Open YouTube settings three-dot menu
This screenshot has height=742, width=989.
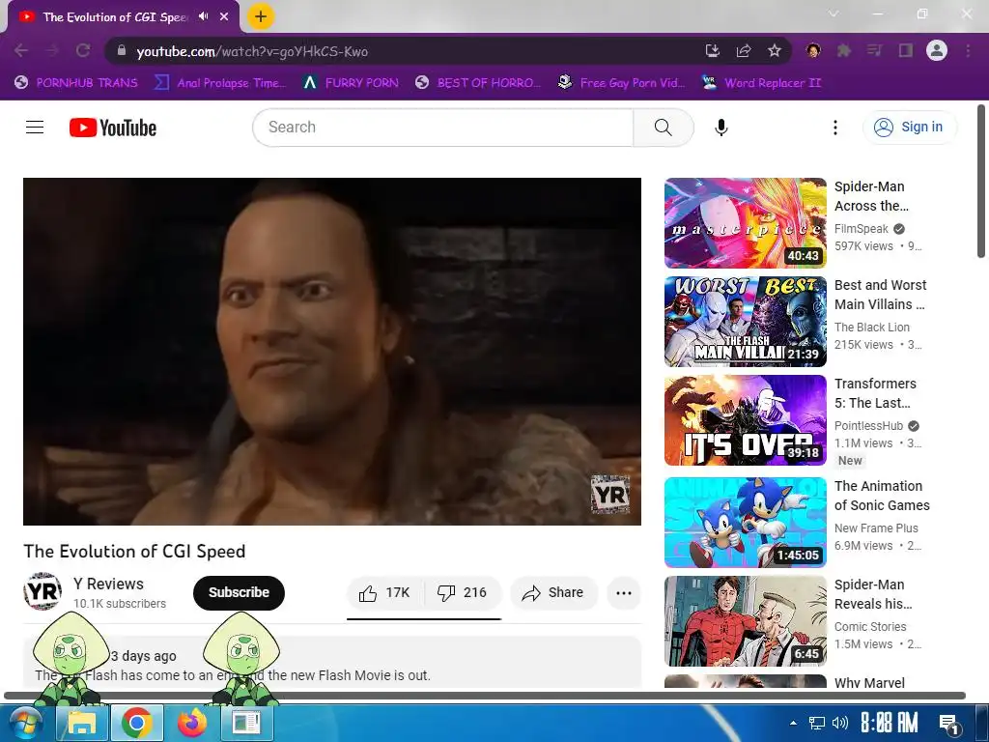tap(835, 128)
